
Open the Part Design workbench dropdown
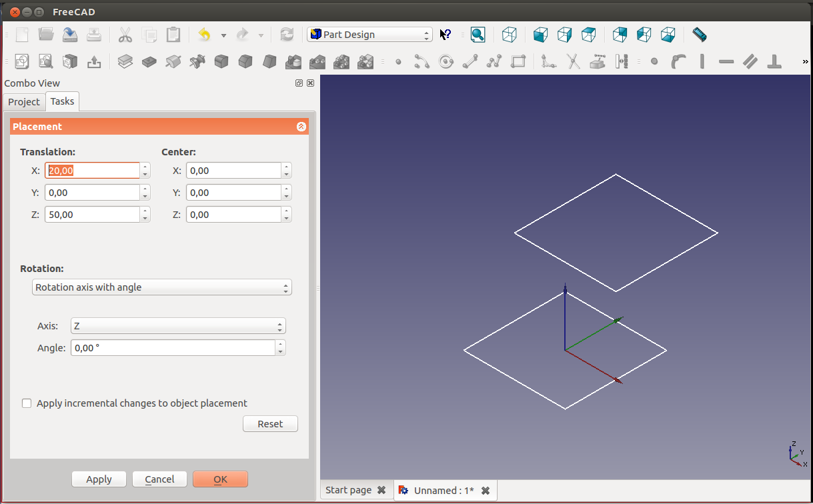pos(369,35)
